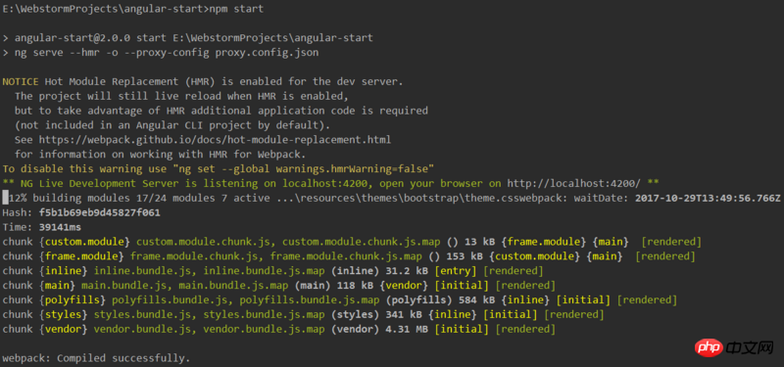
Task: Click the "{frame.module}" chunk name at line start
Action: coord(81,256)
